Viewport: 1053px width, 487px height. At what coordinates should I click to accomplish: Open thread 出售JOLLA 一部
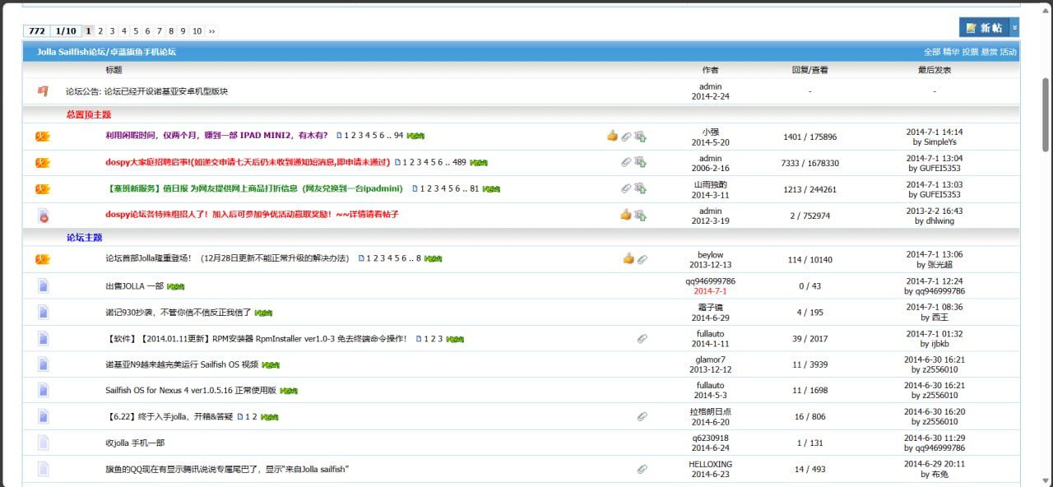pos(134,285)
